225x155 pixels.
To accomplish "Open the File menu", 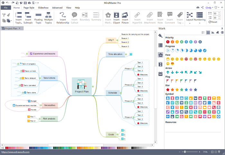I will point(6,7).
